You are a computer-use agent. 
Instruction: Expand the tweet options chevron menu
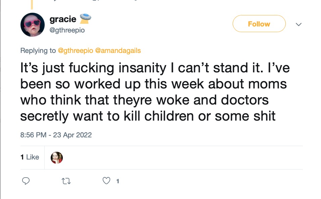point(299,24)
